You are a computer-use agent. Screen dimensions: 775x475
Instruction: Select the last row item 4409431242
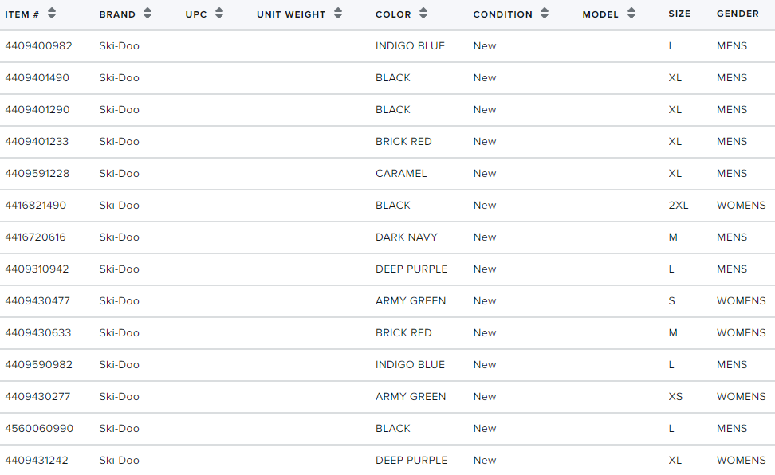387,460
